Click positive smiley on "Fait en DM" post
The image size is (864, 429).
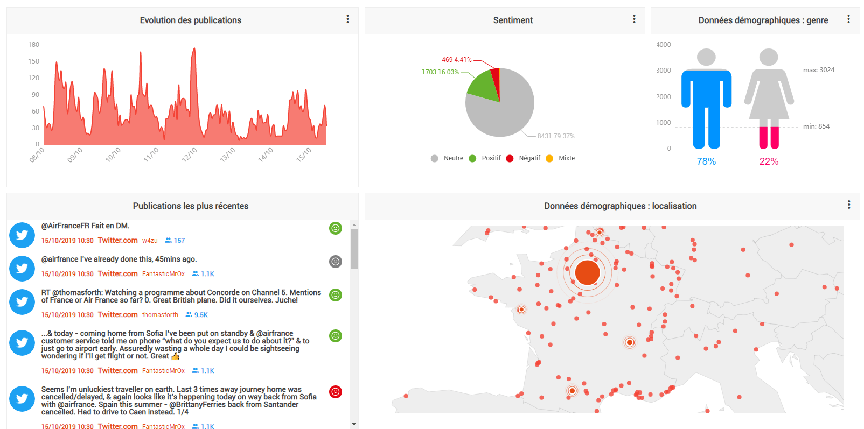tap(336, 228)
